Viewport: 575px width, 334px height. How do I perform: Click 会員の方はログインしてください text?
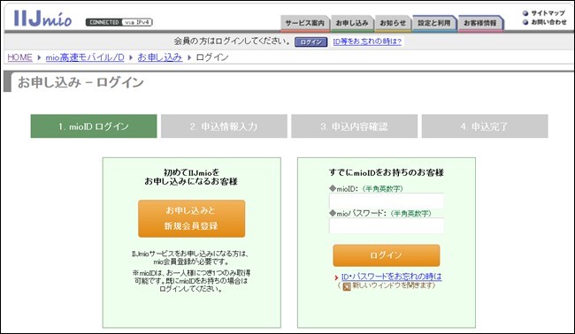tap(232, 42)
